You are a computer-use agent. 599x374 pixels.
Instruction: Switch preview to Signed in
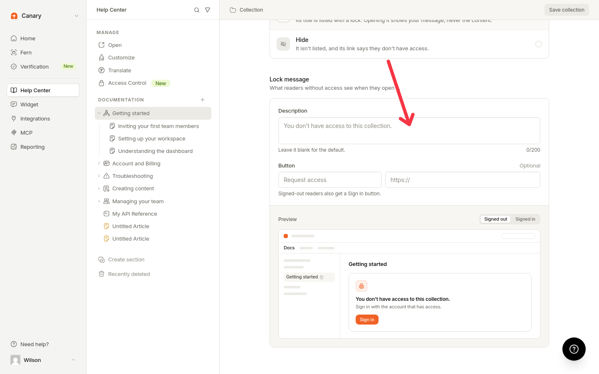pyautogui.click(x=525, y=219)
